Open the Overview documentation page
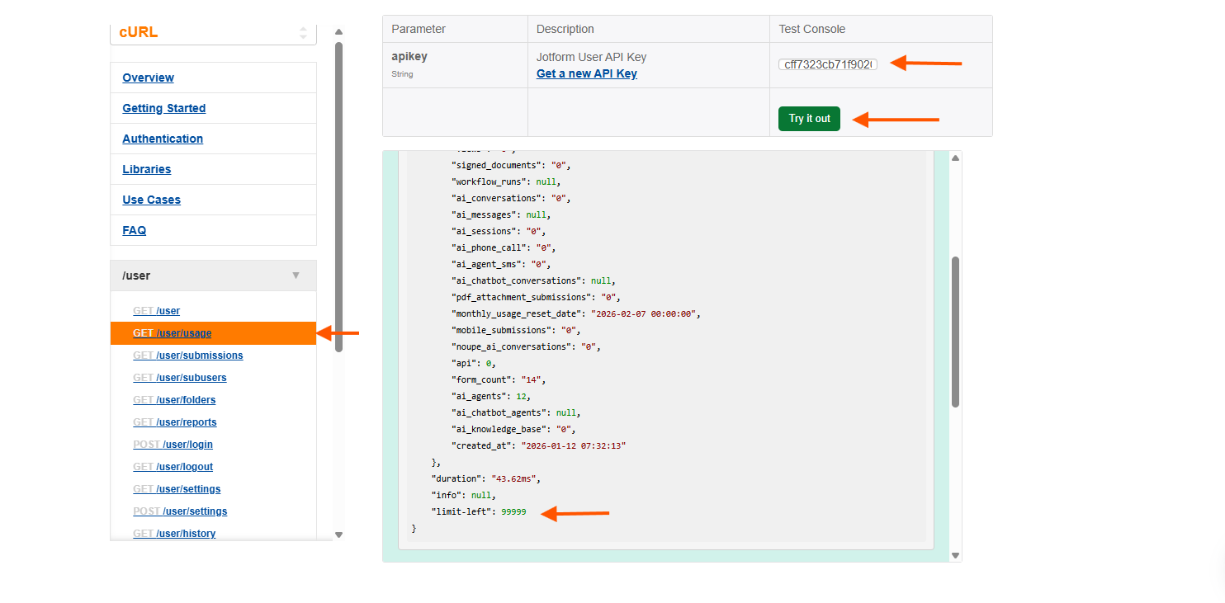Screen dimensions: 1225x603 (x=148, y=78)
